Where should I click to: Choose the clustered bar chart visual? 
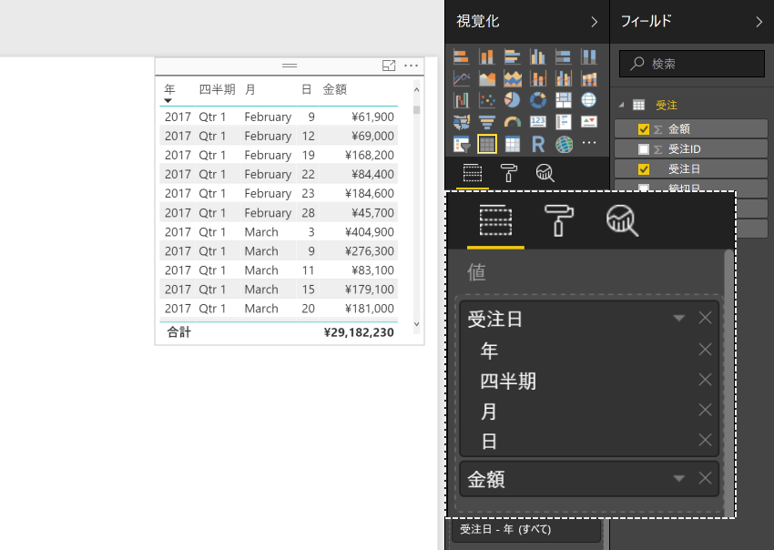coord(513,56)
